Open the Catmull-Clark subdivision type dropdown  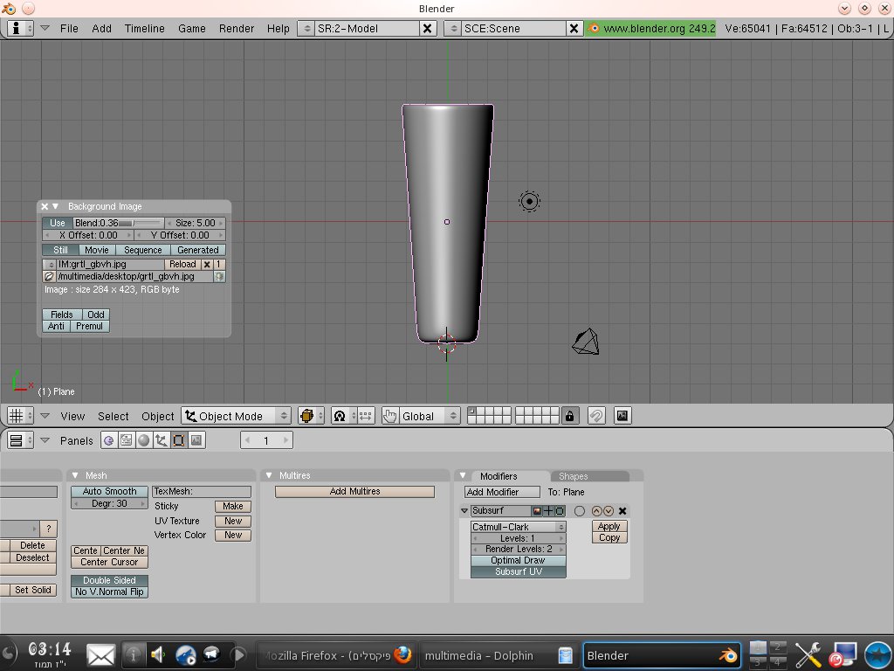pos(518,527)
